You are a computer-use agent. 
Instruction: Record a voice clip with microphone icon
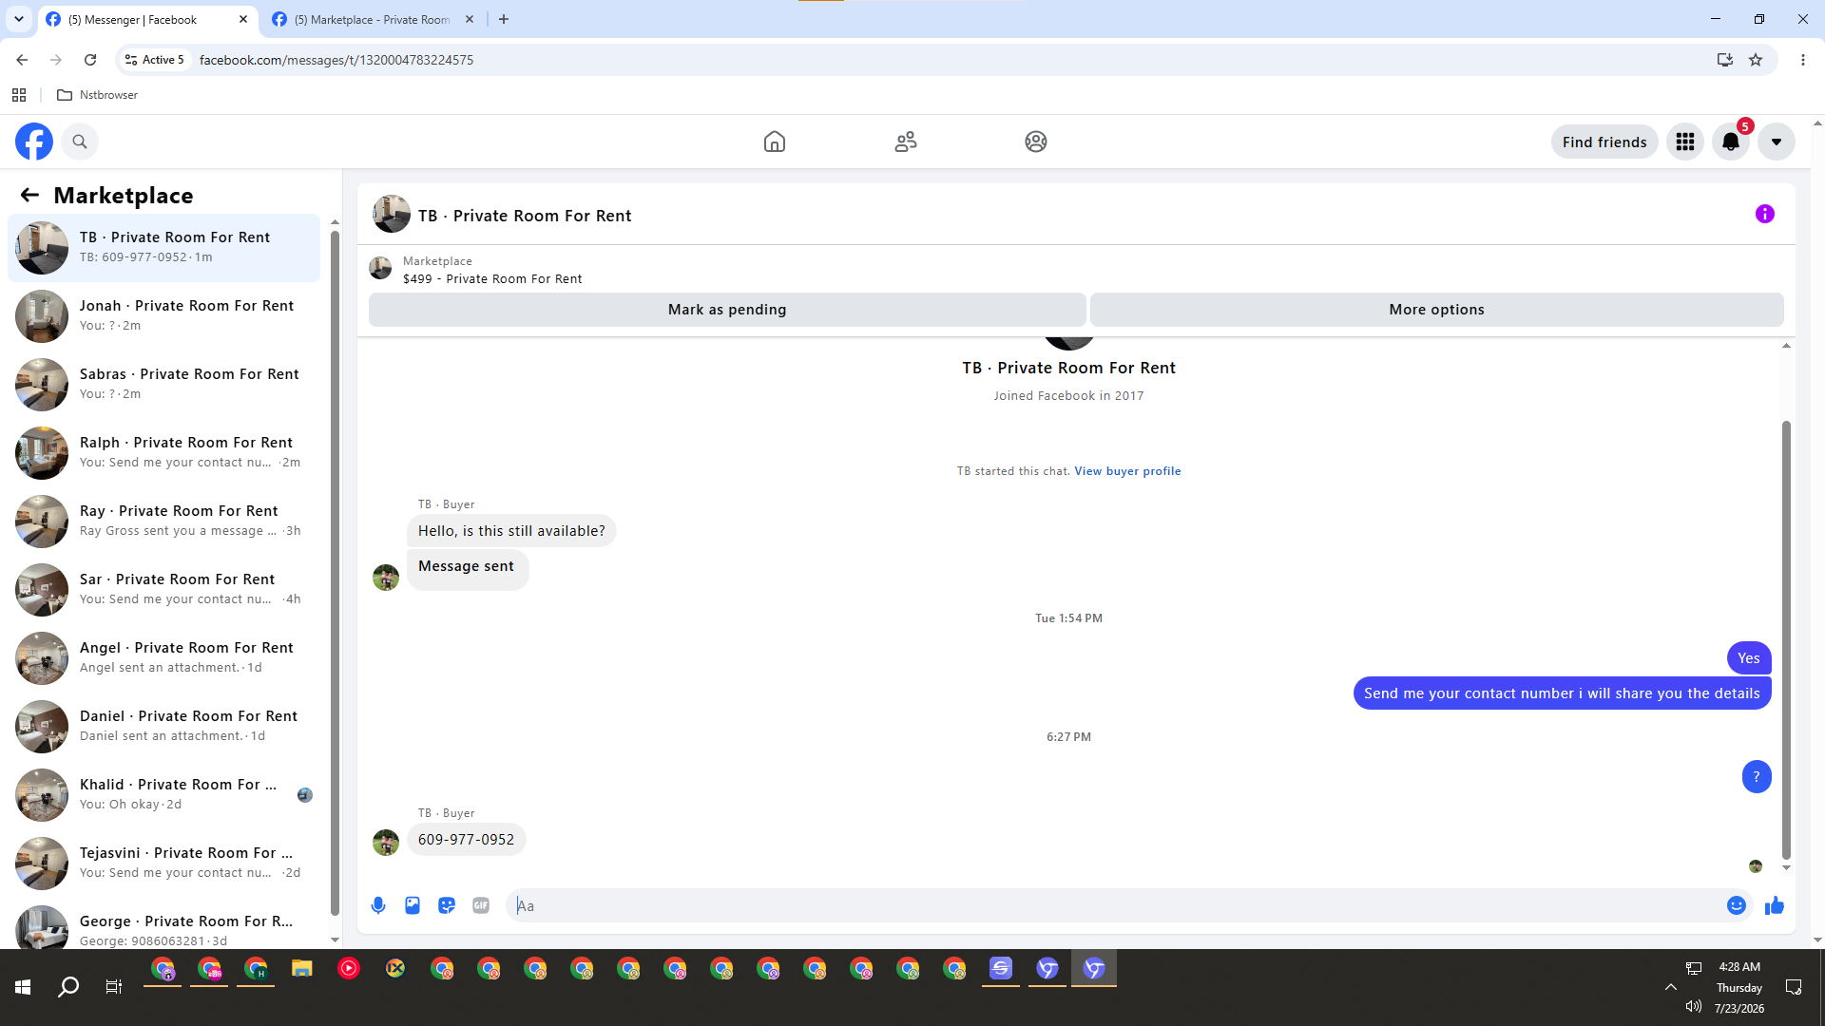pyautogui.click(x=378, y=905)
